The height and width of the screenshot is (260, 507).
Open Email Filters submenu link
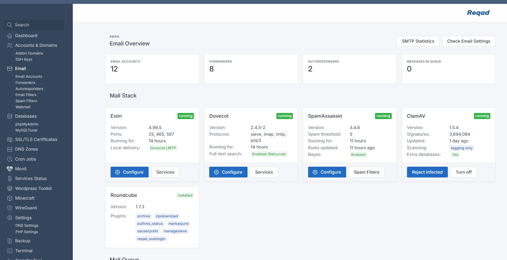26,95
